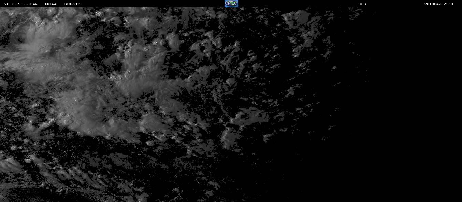Click the INPE/CPTEC/DSA header label
The width and height of the screenshot is (462, 202).
click(x=20, y=4)
